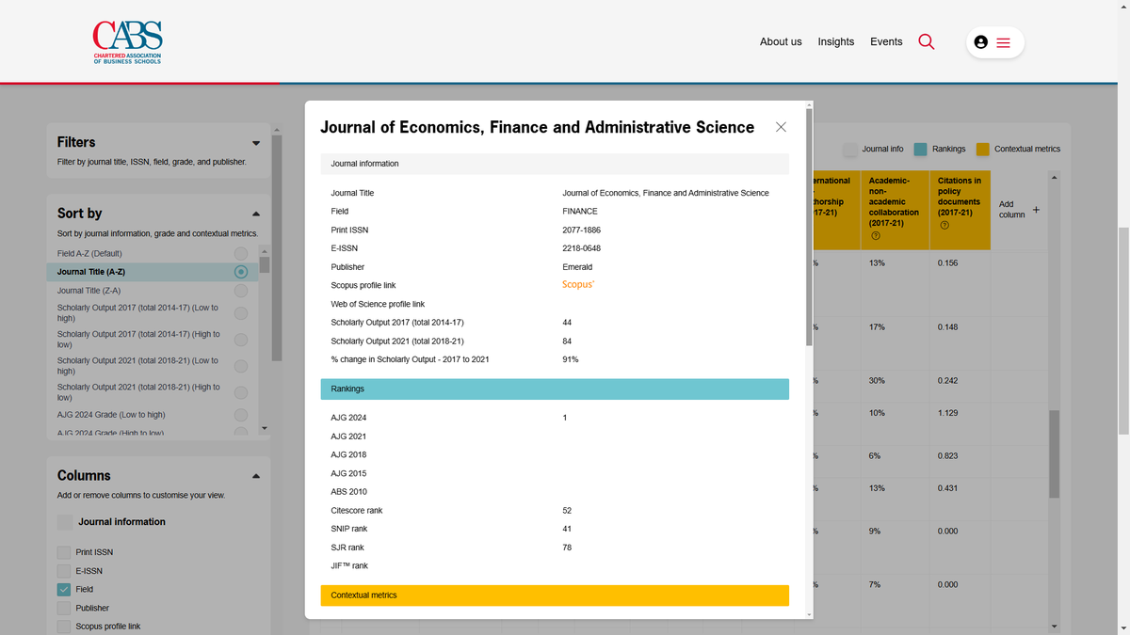Image resolution: width=1130 pixels, height=635 pixels.
Task: Open About us menu
Action: click(x=781, y=41)
